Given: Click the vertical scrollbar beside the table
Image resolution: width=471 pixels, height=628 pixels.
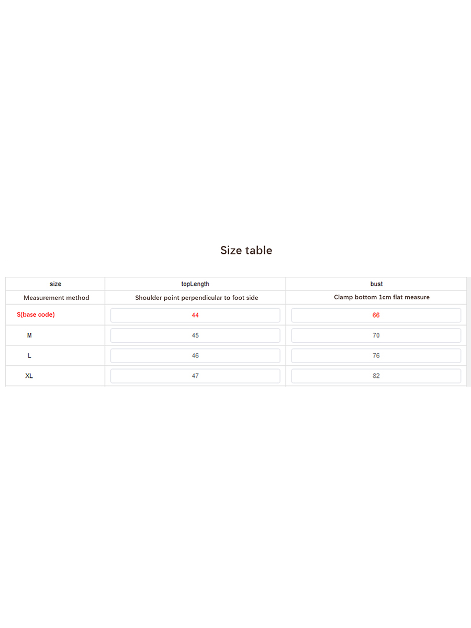Looking at the screenshot, I should (x=469, y=332).
